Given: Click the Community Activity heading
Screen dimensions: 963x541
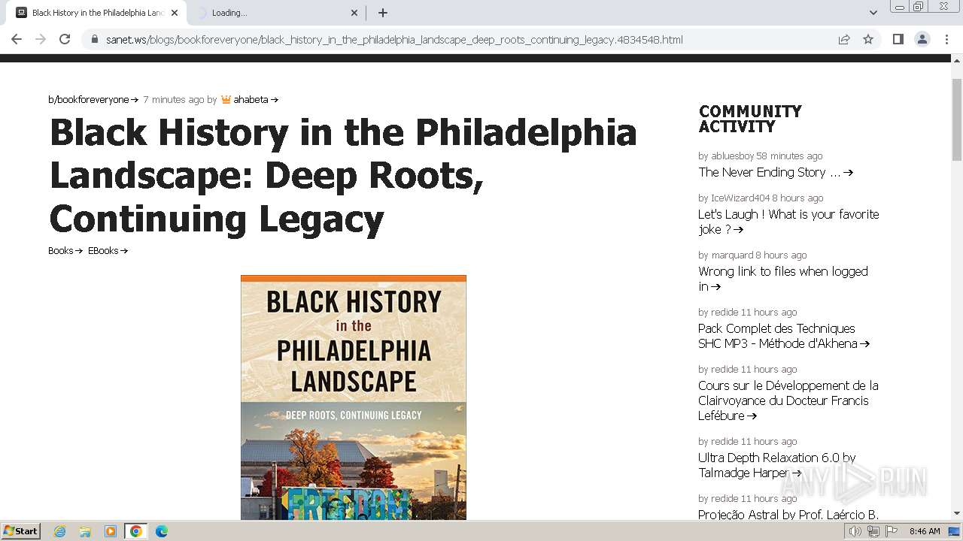Looking at the screenshot, I should click(x=750, y=119).
